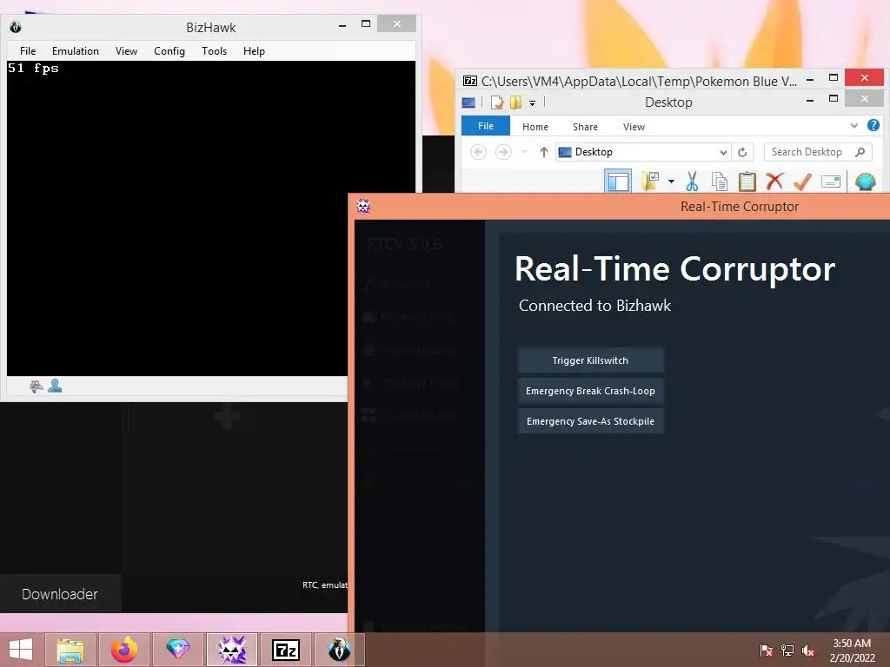
Task: Click the orange checkmark Properties toolbar icon
Action: 802,182
